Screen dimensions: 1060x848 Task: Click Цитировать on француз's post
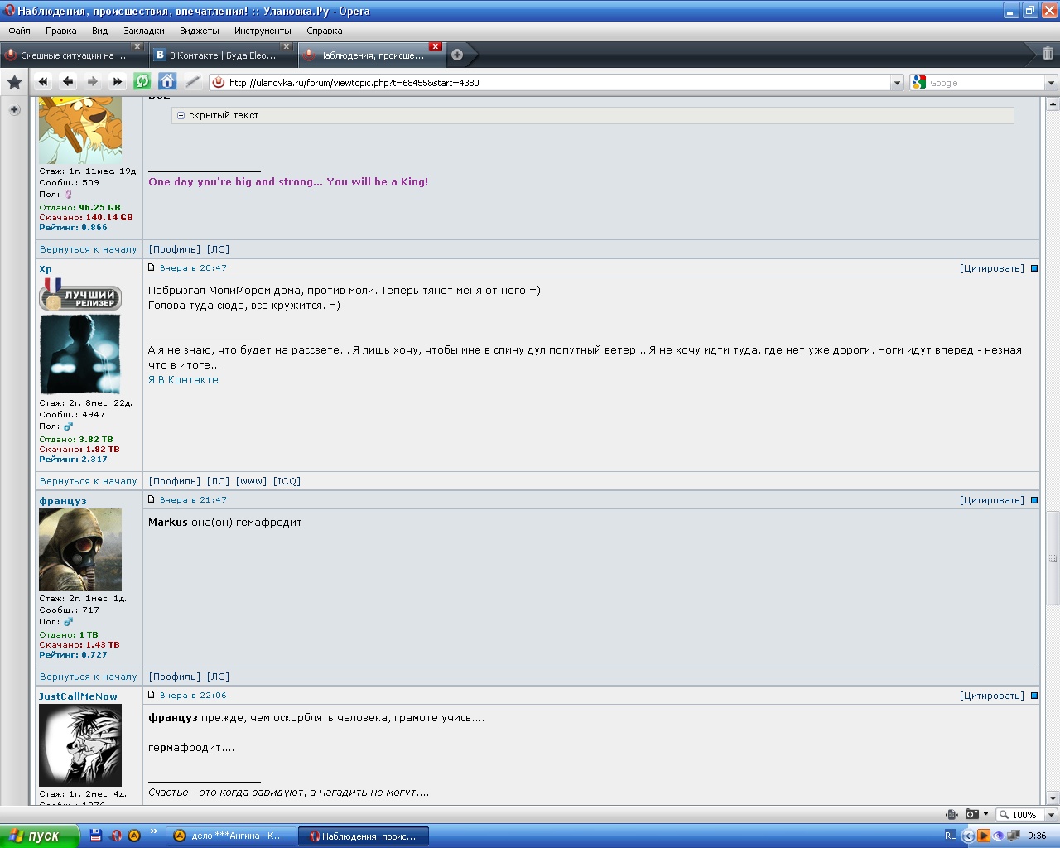coord(991,500)
